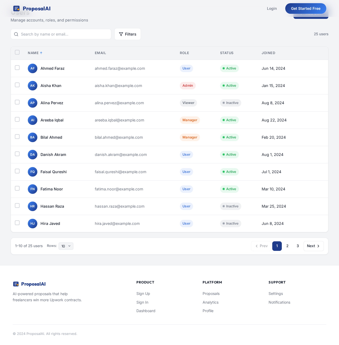Click Areeba Iqbal's AI avatar
This screenshot has width=339, height=345.
coord(33,120)
